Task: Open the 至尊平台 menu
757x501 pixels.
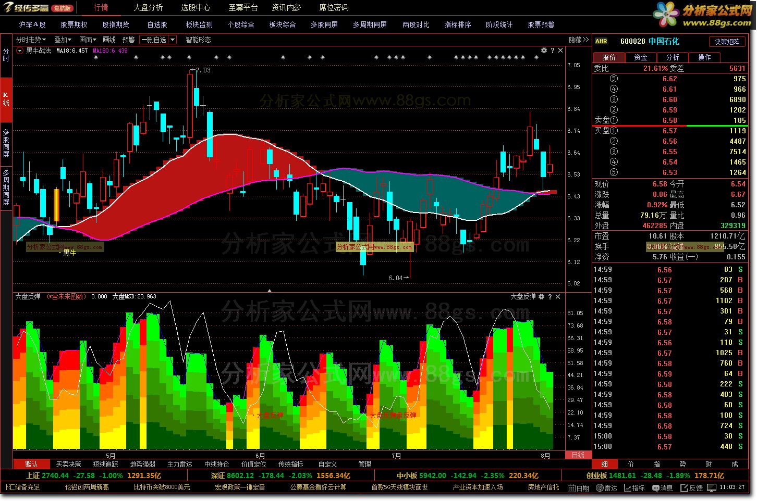Action: tap(243, 7)
